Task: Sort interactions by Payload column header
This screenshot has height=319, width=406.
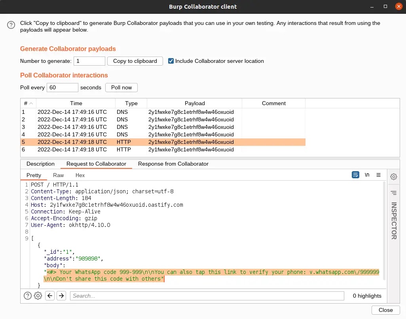Action: [x=195, y=103]
